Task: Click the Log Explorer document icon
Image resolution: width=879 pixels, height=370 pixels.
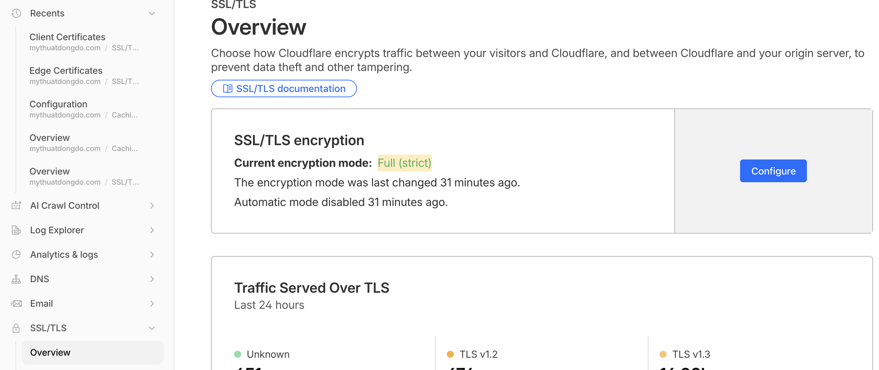Action: [x=16, y=230]
